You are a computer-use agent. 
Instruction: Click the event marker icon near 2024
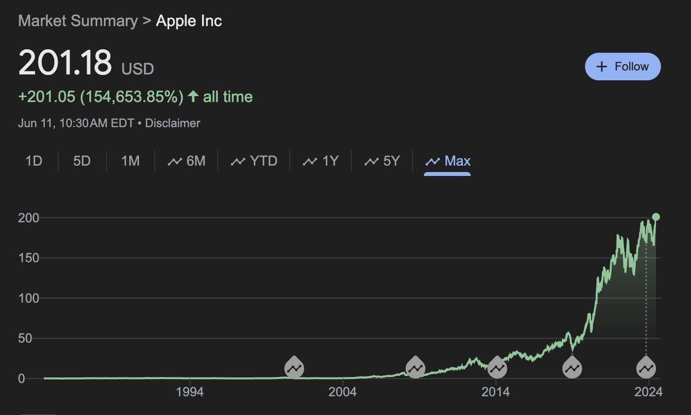click(646, 368)
